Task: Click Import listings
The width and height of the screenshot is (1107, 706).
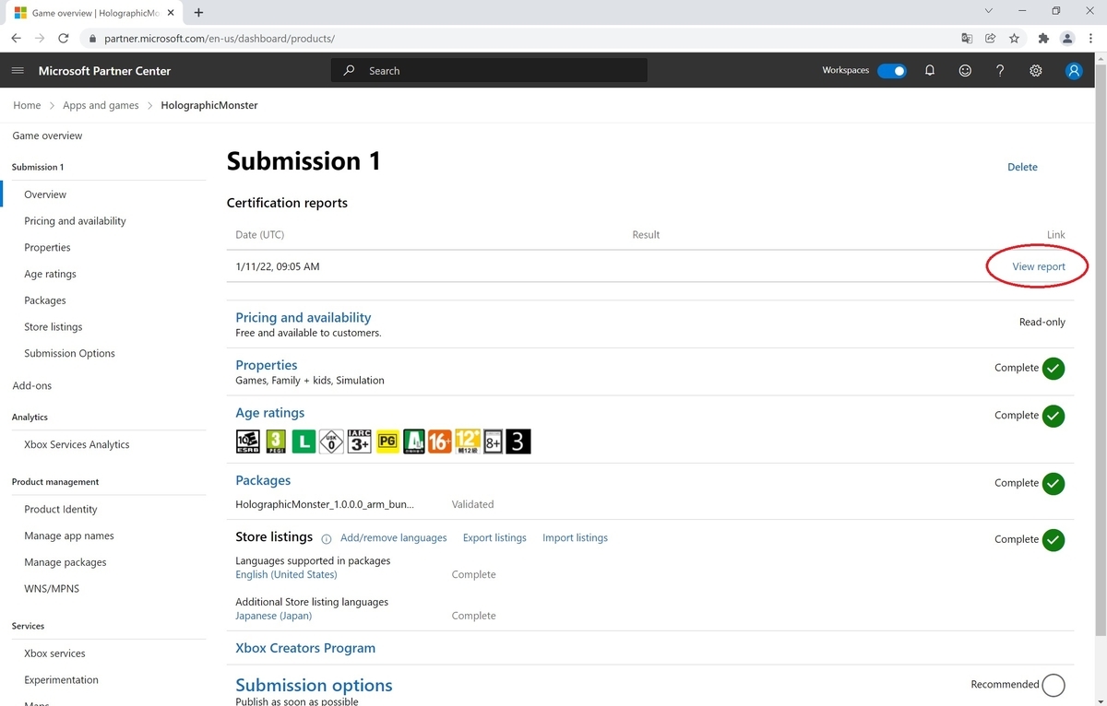Action: [x=575, y=538]
